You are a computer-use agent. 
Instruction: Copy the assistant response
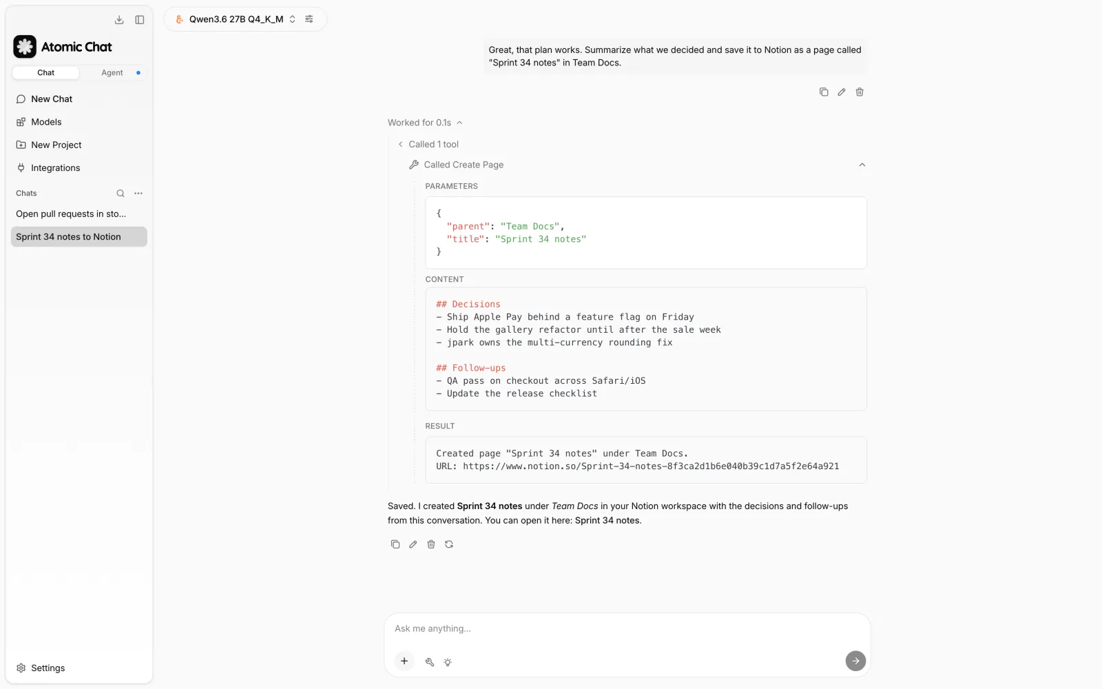[395, 544]
